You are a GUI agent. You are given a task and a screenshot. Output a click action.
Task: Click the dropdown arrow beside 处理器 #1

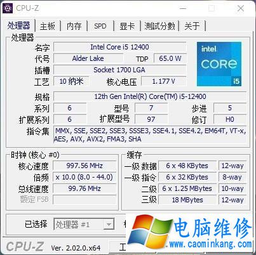point(109,225)
